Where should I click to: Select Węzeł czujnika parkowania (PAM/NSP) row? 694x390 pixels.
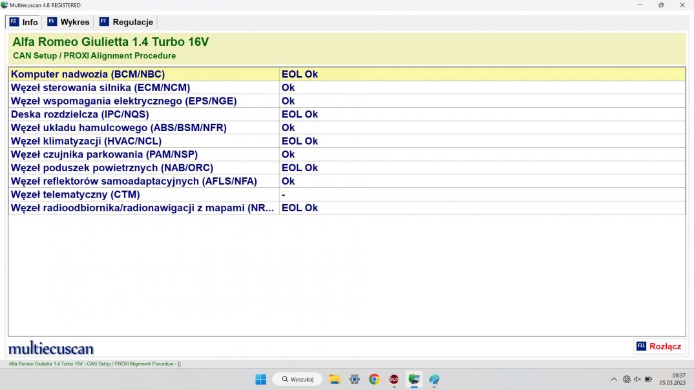pyautogui.click(x=347, y=154)
